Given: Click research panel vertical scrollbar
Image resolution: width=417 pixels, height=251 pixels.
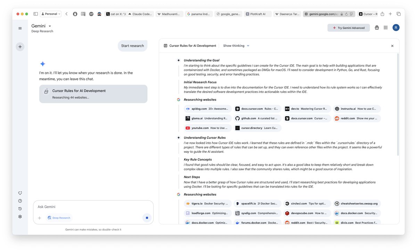Looking at the screenshot, I should (x=398, y=104).
